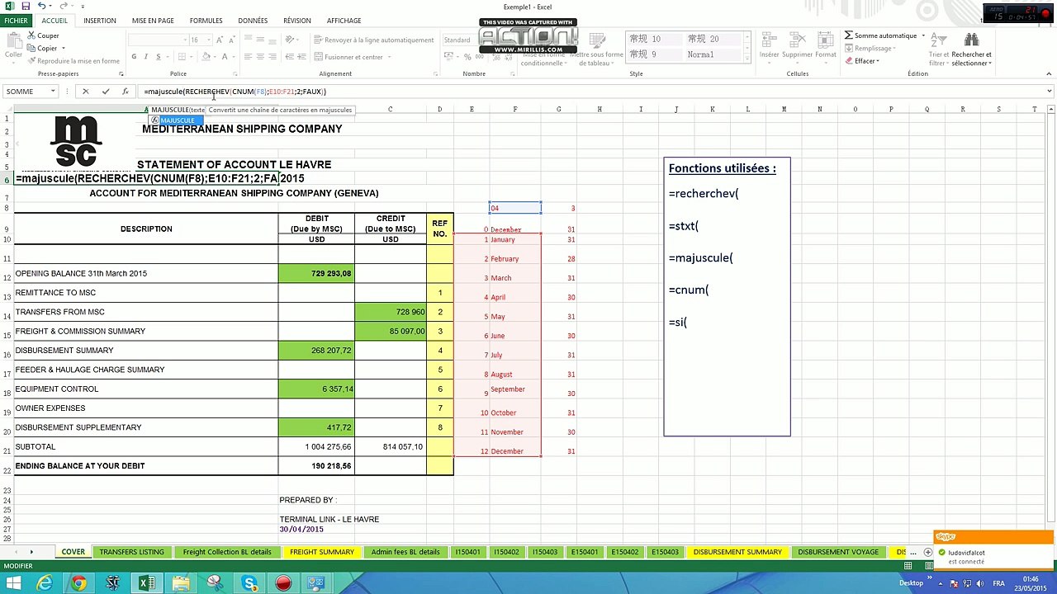Image resolution: width=1057 pixels, height=594 pixels.
Task: Confirm the formula with the checkmark button
Action: 105,92
